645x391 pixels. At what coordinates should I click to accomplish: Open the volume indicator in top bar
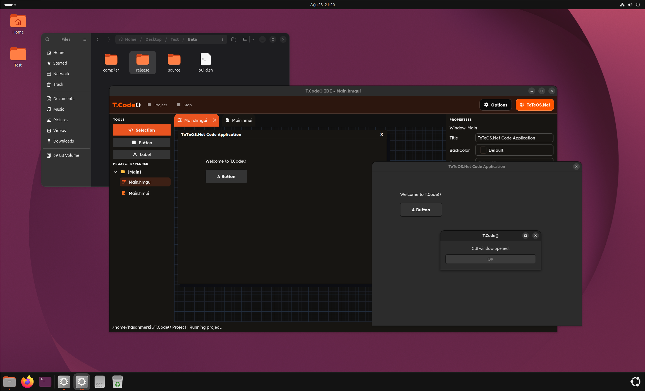[630, 5]
